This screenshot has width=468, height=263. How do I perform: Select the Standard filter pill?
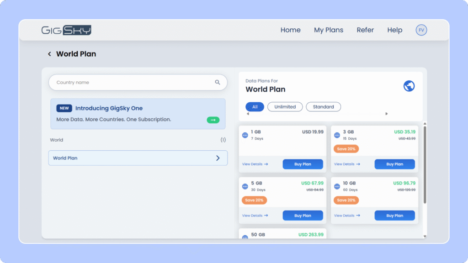323,107
